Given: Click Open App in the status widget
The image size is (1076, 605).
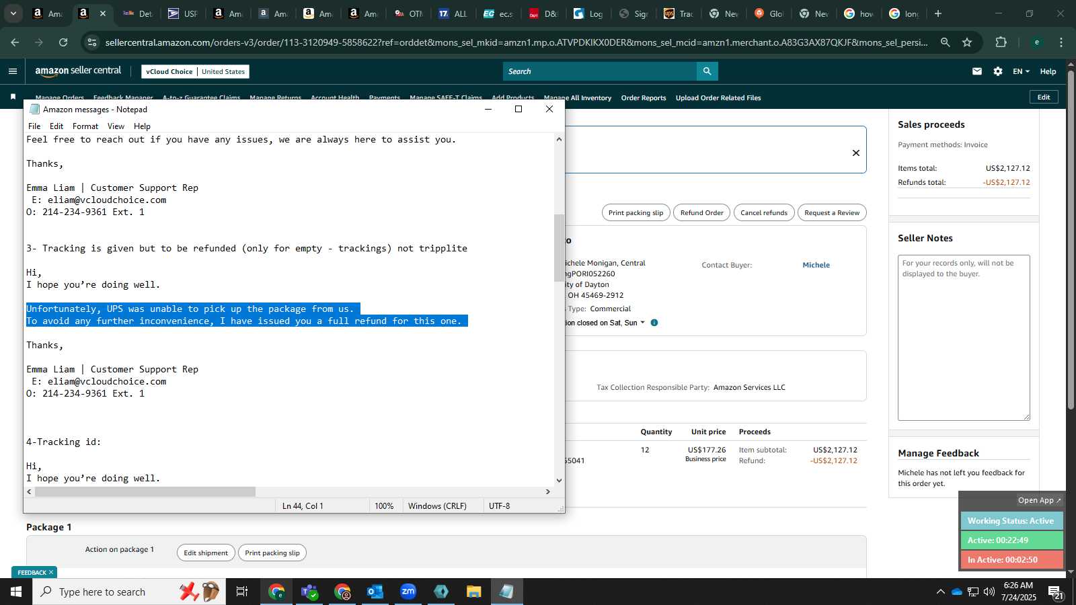Looking at the screenshot, I should [x=1039, y=500].
